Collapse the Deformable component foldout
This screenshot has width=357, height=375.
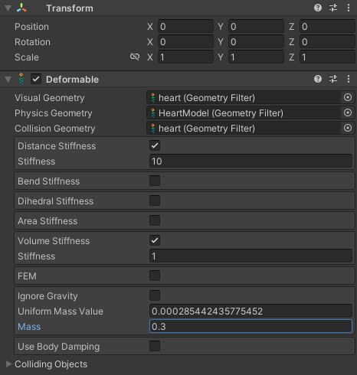[8, 80]
